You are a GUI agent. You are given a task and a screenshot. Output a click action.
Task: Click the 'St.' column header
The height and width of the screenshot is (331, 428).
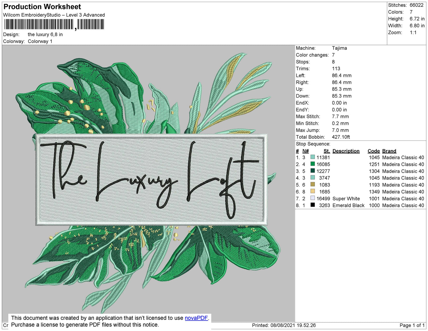[327, 151]
